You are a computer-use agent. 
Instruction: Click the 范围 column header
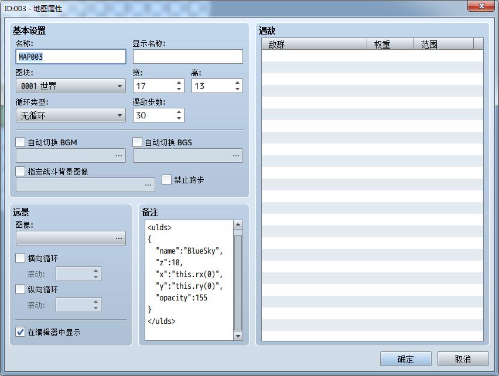coord(443,44)
